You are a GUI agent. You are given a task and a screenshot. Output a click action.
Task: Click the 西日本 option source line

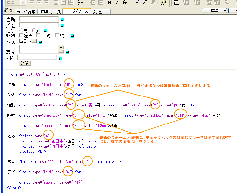pyautogui.click(x=59, y=141)
